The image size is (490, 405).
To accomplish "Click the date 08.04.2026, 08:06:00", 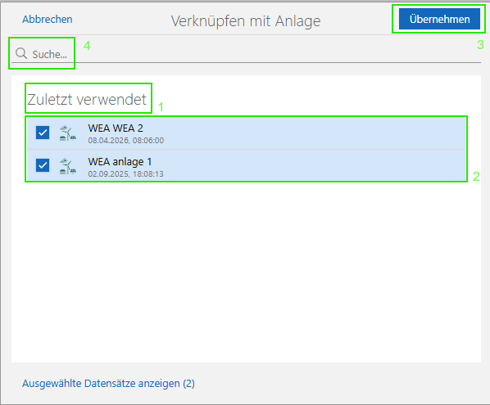I will 126,141.
